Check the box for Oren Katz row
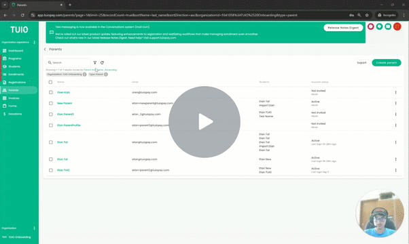Screen dimensions: 409x244 (x=50, y=92)
